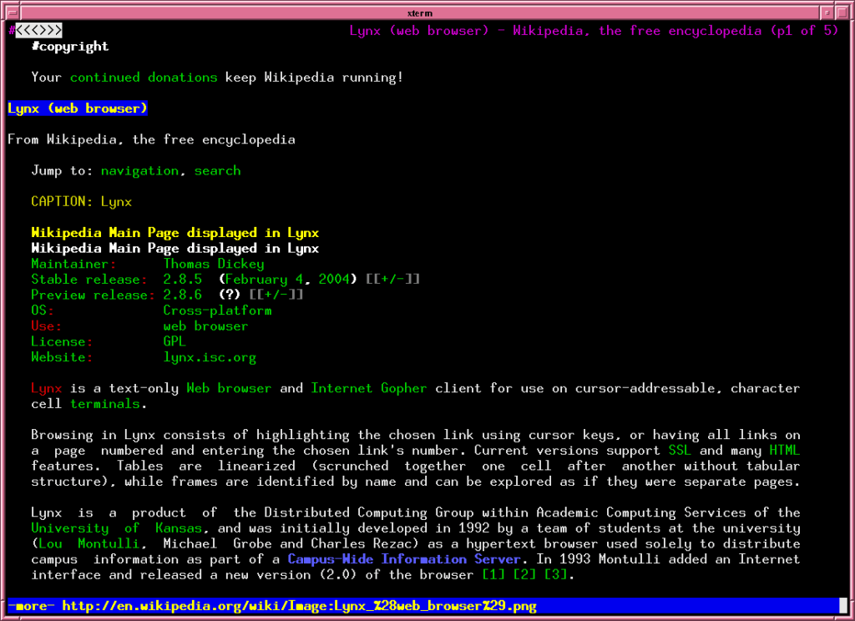The height and width of the screenshot is (621, 855).
Task: Open the Thomas Dickey maintainer link
Action: coord(214,265)
